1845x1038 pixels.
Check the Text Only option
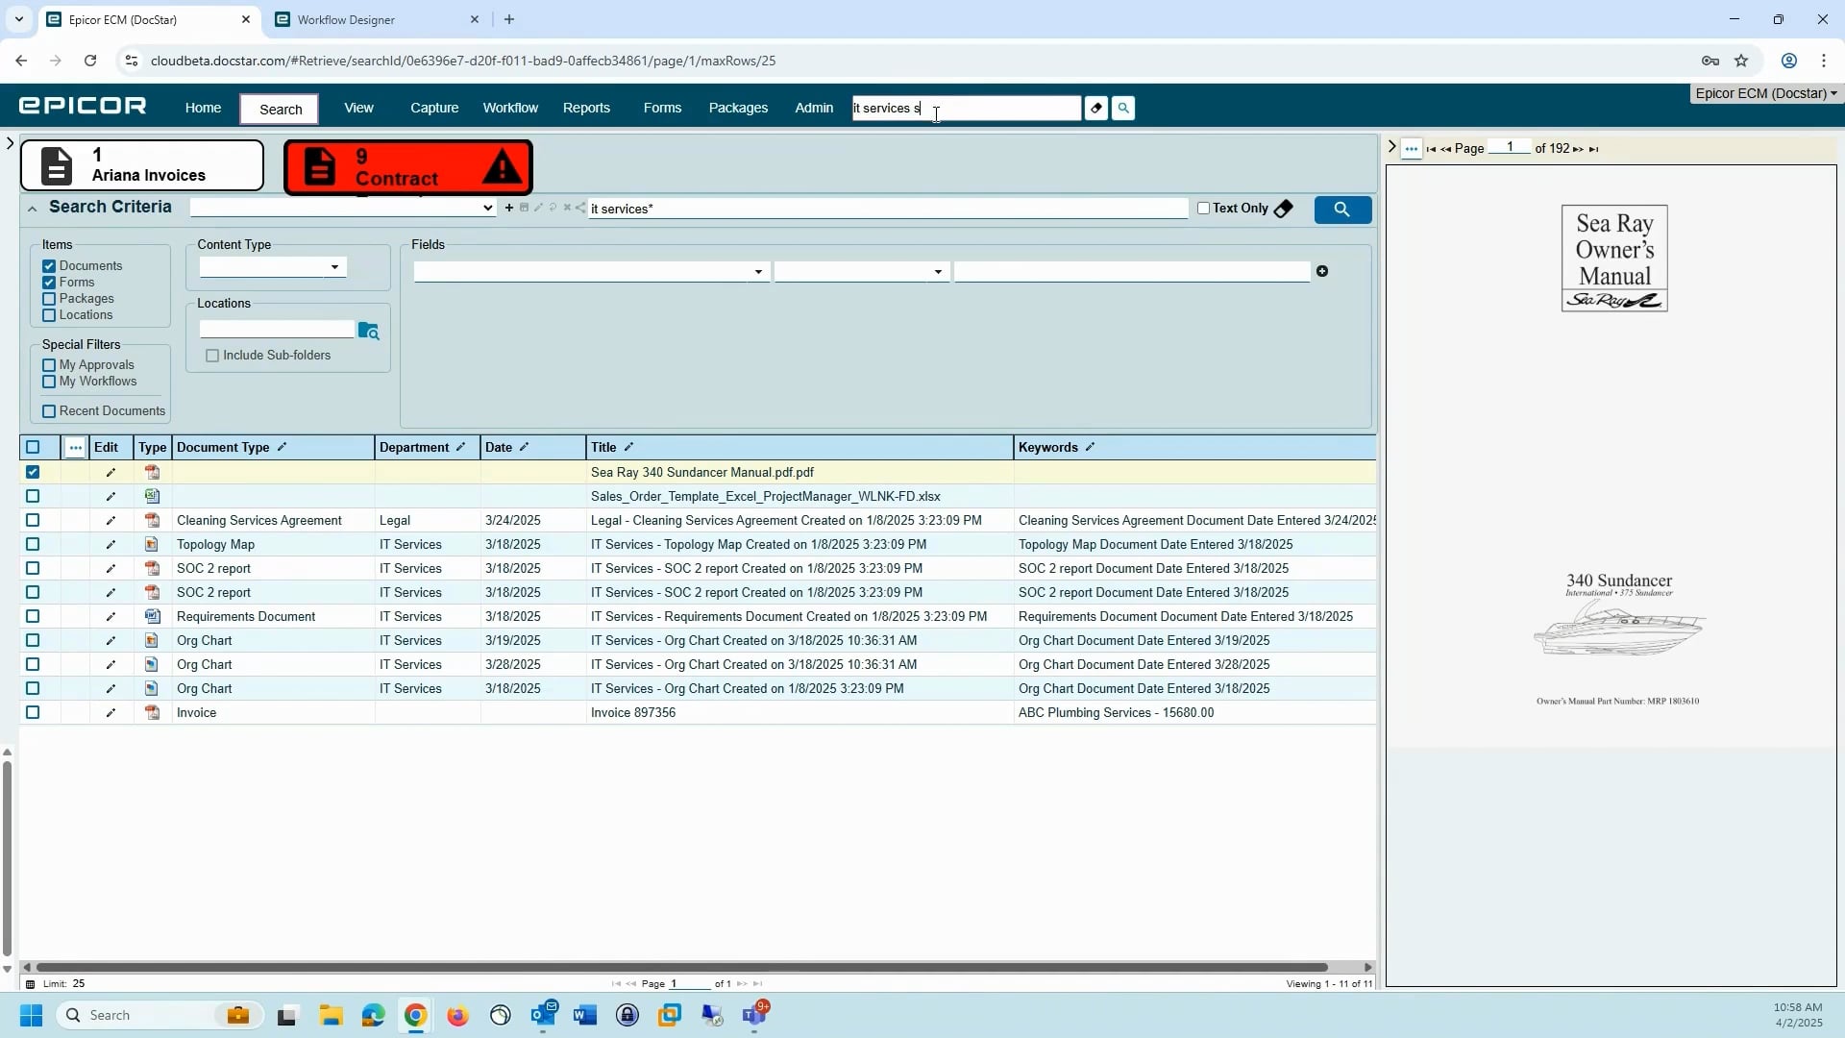1203,209
